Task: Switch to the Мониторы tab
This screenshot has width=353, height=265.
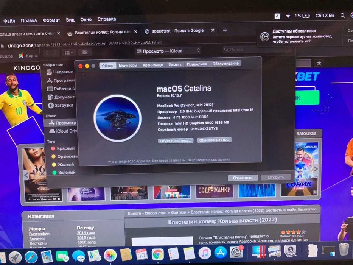Action: (128, 65)
